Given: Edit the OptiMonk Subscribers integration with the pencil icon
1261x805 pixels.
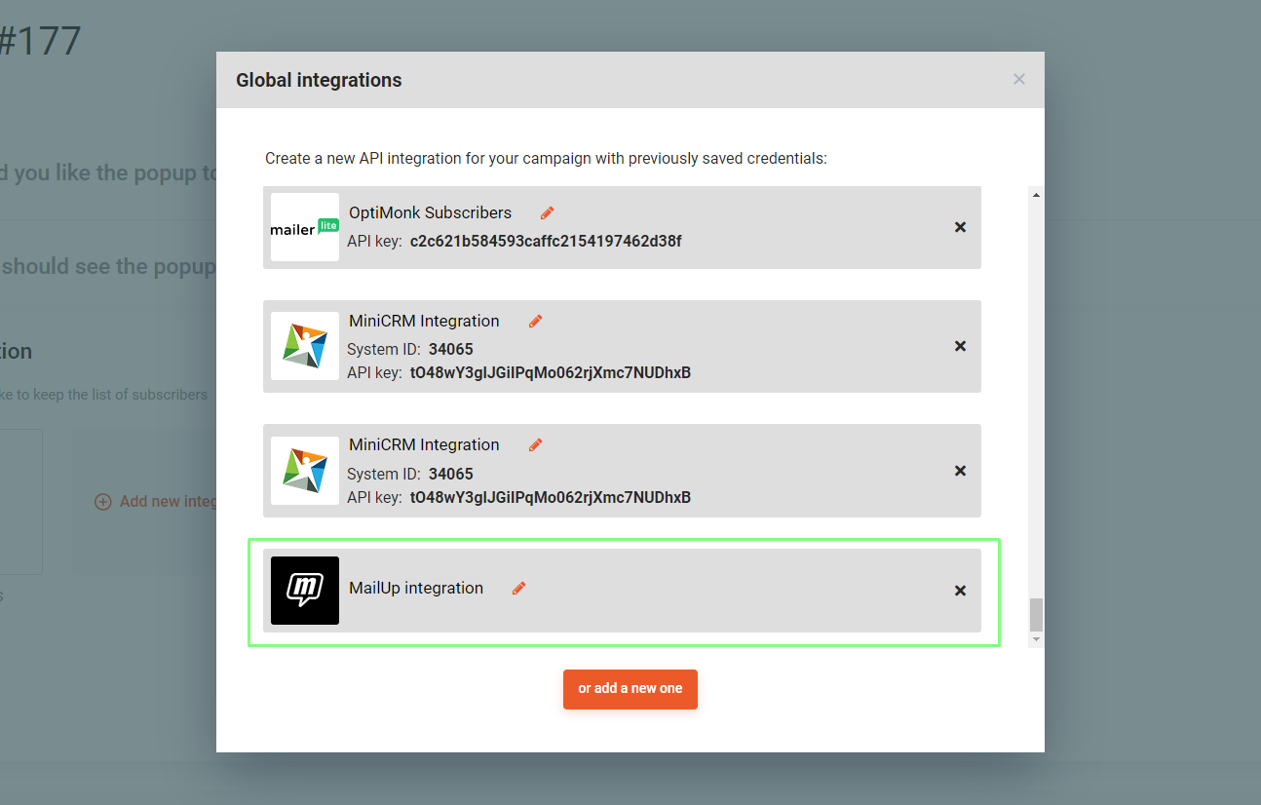Looking at the screenshot, I should pyautogui.click(x=548, y=212).
